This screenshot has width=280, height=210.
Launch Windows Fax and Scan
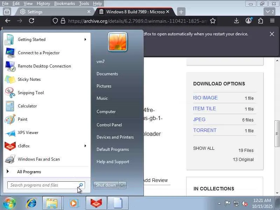(x=47, y=159)
